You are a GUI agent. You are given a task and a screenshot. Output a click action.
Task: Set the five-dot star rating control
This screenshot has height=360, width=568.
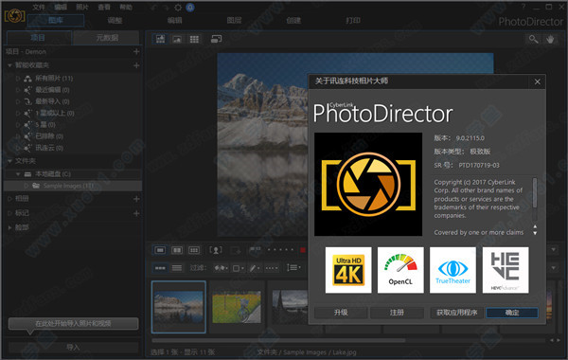click(281, 250)
